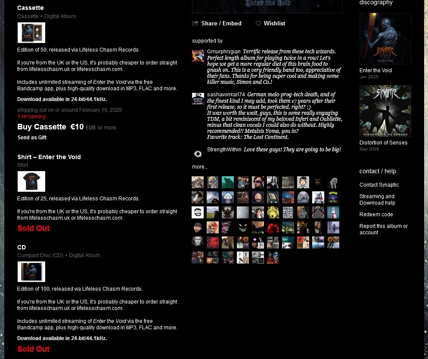Select the white Gundam robot avatar
The image size is (428, 359).
tap(318, 197)
